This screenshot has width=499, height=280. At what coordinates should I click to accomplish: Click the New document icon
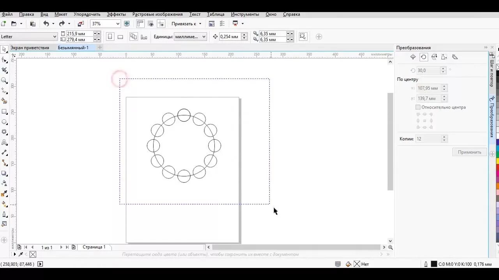4,24
